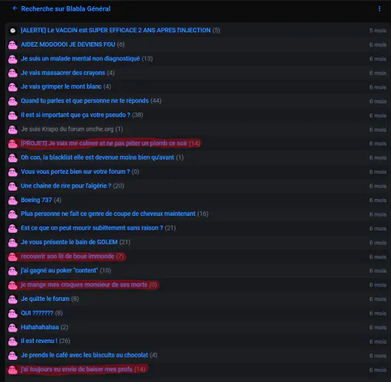Open topic Je prends le café avec les biscuits
Image resolution: width=391 pixels, height=382 pixels.
coord(85,355)
